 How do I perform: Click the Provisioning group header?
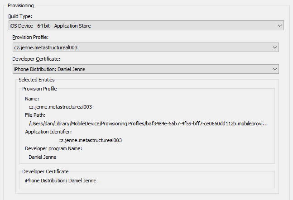point(21,5)
